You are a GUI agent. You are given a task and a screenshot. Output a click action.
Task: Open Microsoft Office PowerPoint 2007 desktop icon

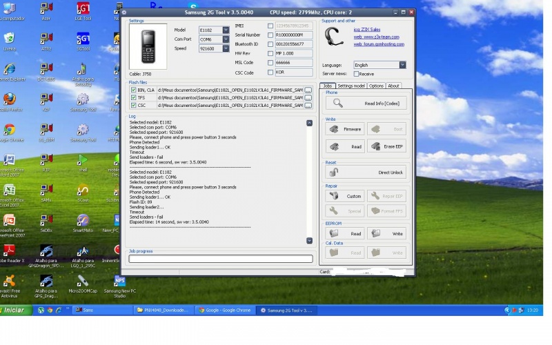pyautogui.click(x=10, y=226)
